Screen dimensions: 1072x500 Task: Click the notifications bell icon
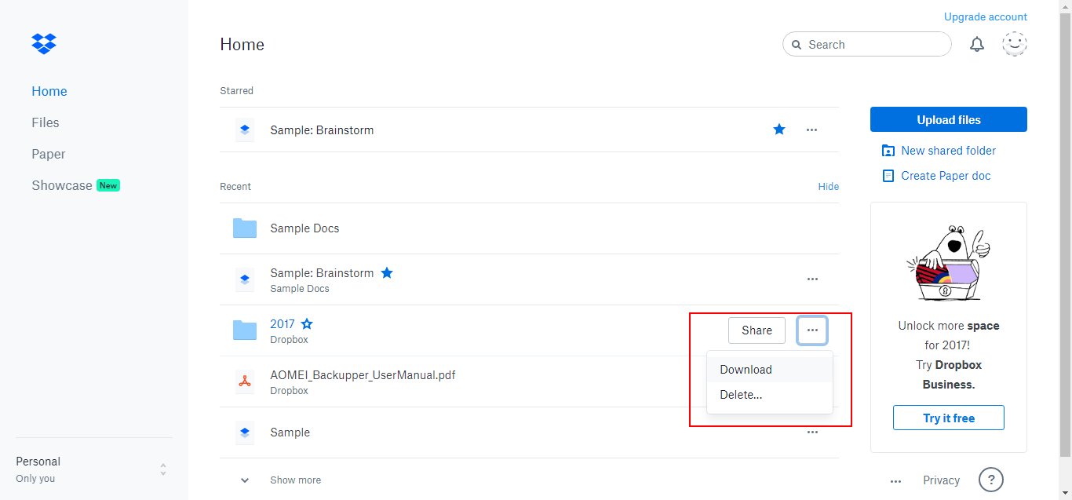pos(976,44)
